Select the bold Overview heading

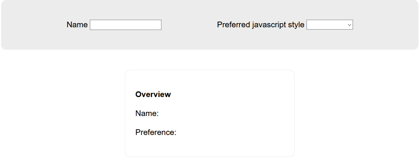tap(153, 94)
